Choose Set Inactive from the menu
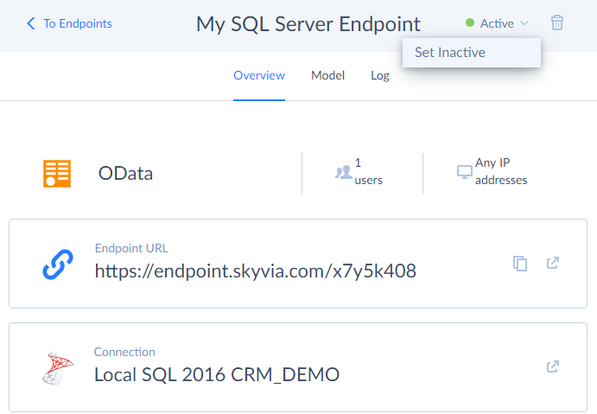Screen dimensions: 597x414 point(472,53)
